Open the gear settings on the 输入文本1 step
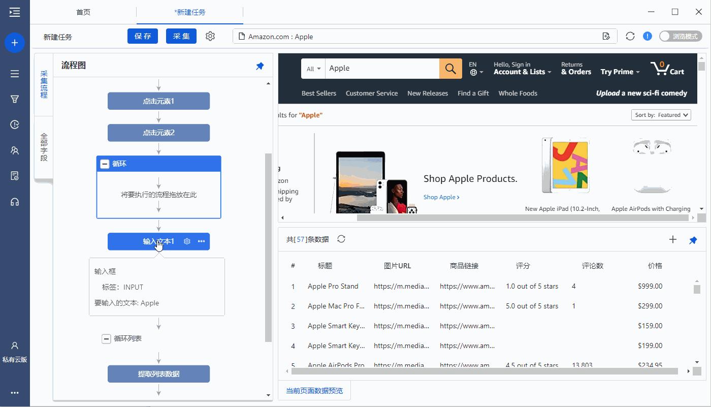Image resolution: width=711 pixels, height=407 pixels. (187, 241)
